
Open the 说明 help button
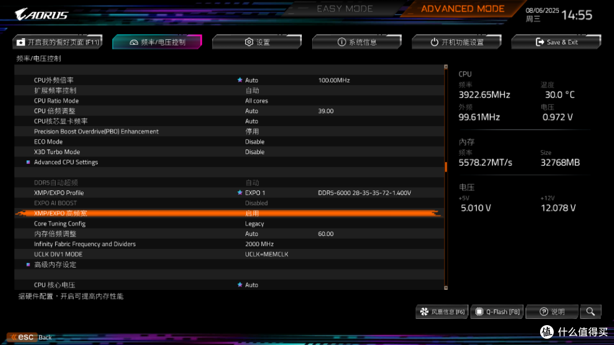click(x=552, y=311)
